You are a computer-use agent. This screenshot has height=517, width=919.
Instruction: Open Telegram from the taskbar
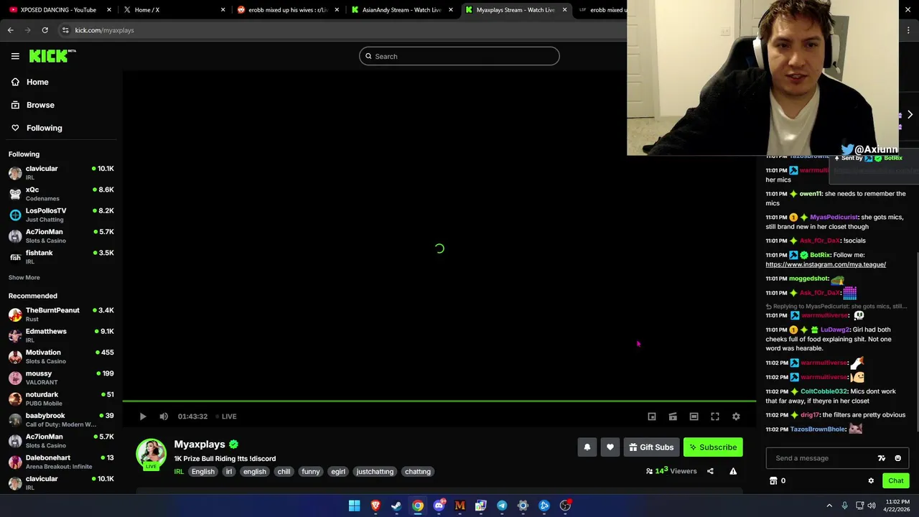pyautogui.click(x=502, y=506)
